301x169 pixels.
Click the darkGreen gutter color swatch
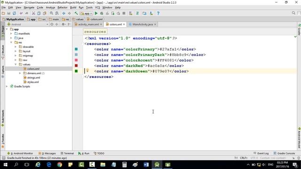[x=76, y=71]
